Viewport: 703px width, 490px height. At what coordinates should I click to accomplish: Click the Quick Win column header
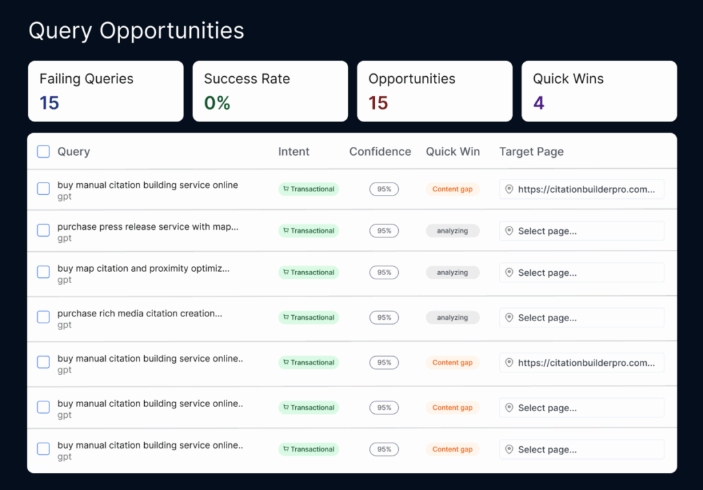pos(452,152)
